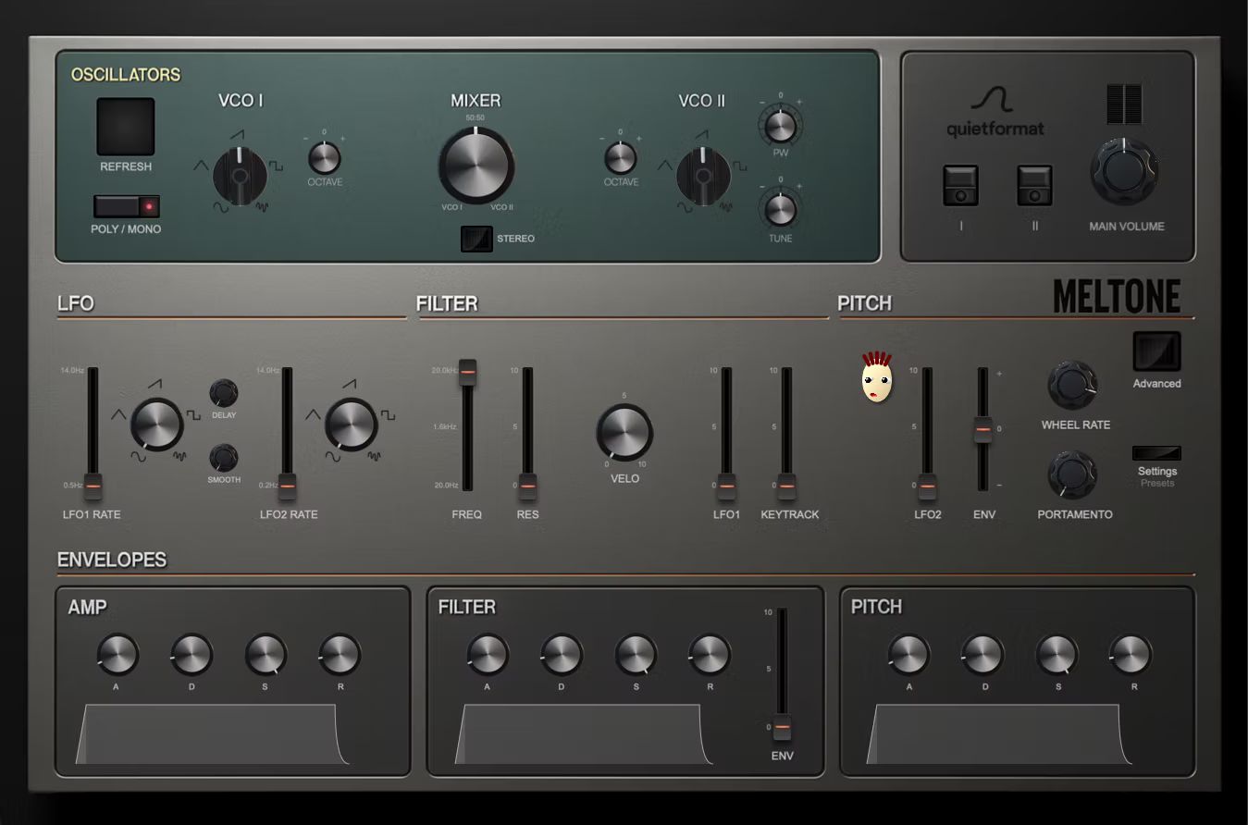Toggle the POLY / MONO switch
The height and width of the screenshot is (825, 1248).
pyautogui.click(x=126, y=206)
